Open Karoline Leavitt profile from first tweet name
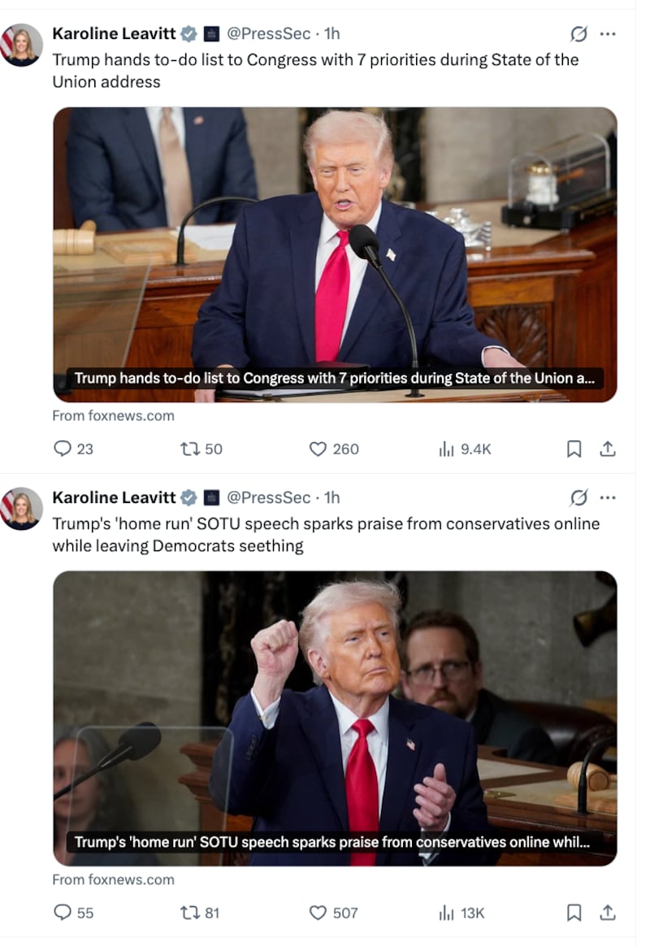Image resolution: width=650 pixels, height=946 pixels. (114, 33)
